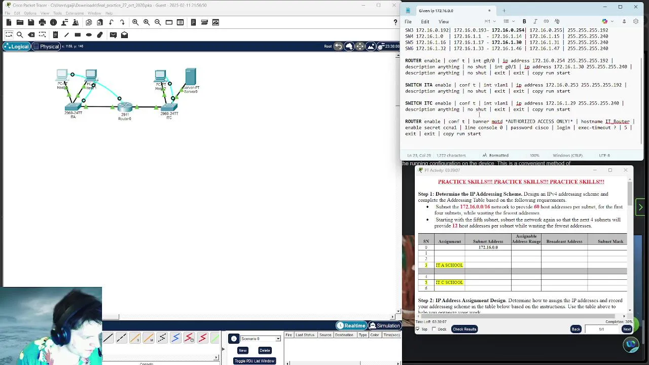This screenshot has width=649, height=365.
Task: Copy selection icon in Packet Tracer toolbar
Action: point(89,22)
